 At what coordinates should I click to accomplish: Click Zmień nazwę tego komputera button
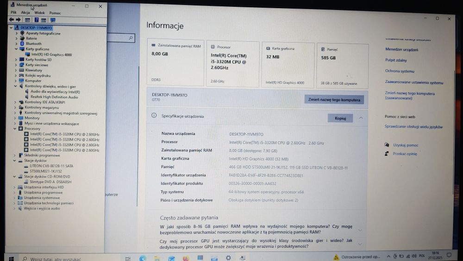pyautogui.click(x=334, y=100)
